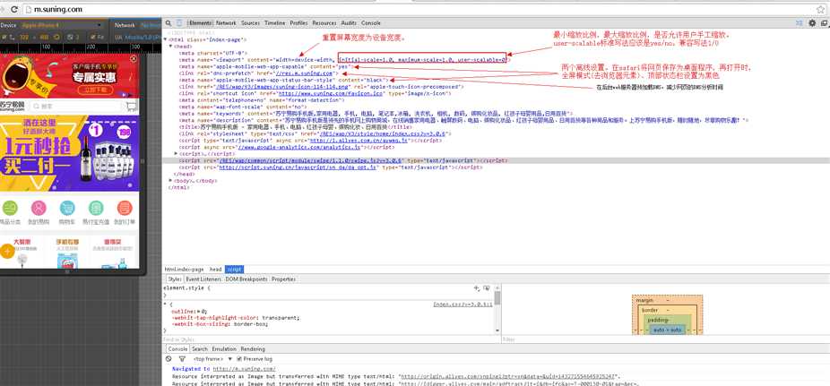Viewport: 830px width, 386px height.
Task: Tap the teal recharge circle icon
Action: pyautogui.click(x=96, y=208)
